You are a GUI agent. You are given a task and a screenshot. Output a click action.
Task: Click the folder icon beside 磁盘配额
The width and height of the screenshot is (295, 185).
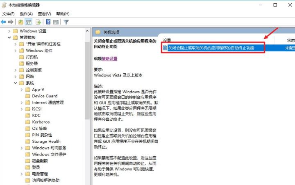tap(28, 161)
